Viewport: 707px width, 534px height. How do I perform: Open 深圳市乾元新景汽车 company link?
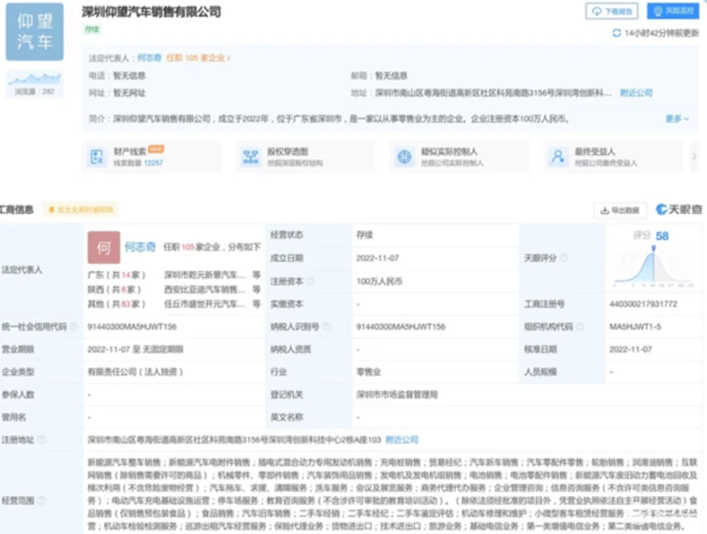(x=205, y=275)
